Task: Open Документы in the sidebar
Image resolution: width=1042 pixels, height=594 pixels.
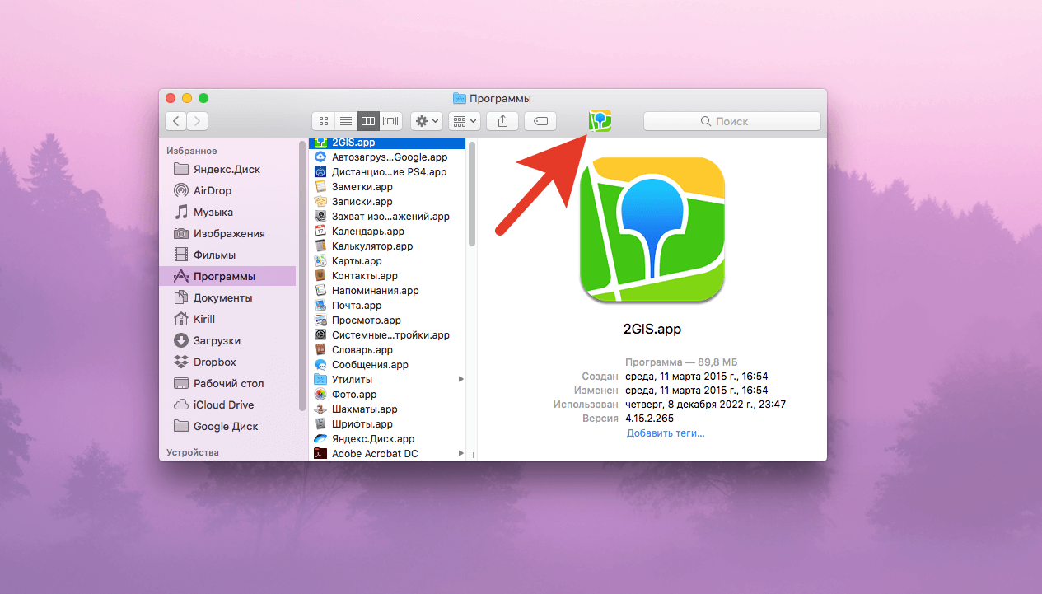Action: [x=227, y=297]
